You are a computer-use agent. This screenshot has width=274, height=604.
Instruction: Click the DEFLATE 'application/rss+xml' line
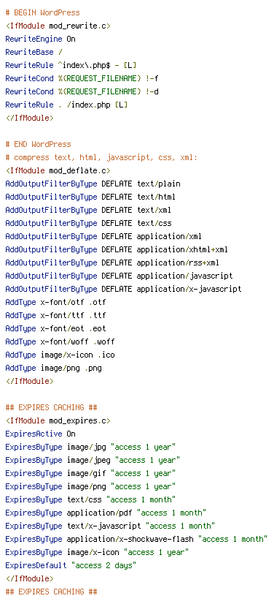(112, 263)
